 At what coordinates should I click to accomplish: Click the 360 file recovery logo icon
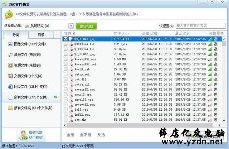click(x=9, y=14)
